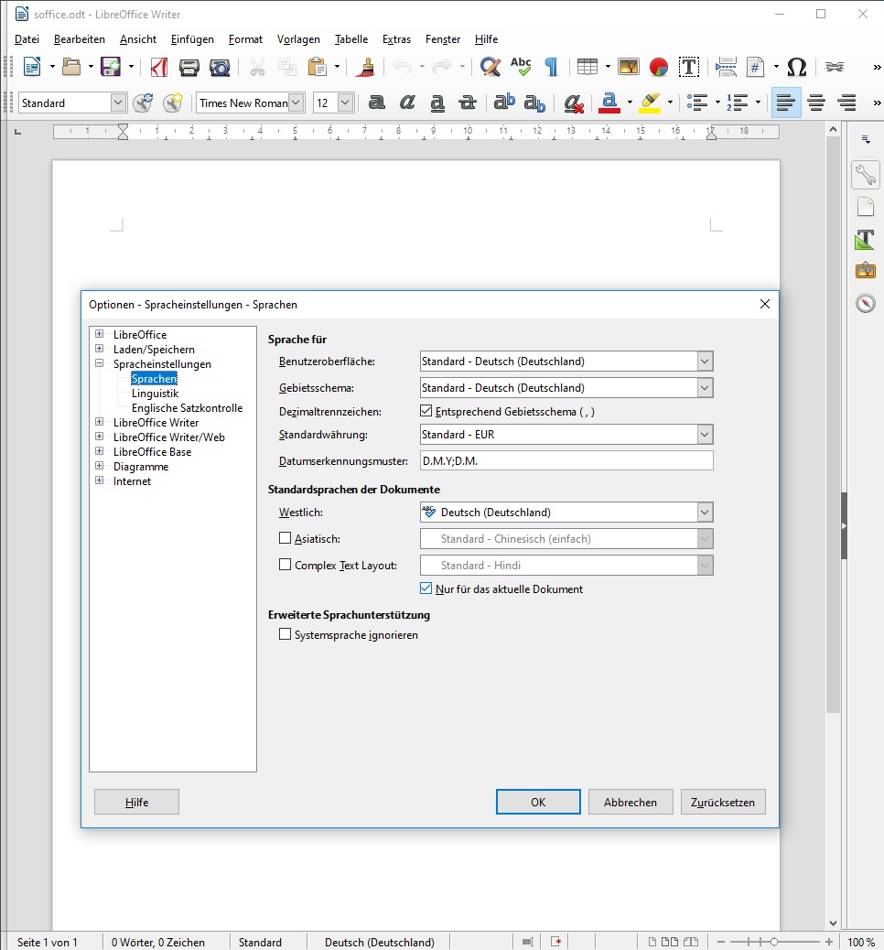Screen dimensions: 884x950
Task: Open the Einfügen menu
Action: (x=192, y=39)
